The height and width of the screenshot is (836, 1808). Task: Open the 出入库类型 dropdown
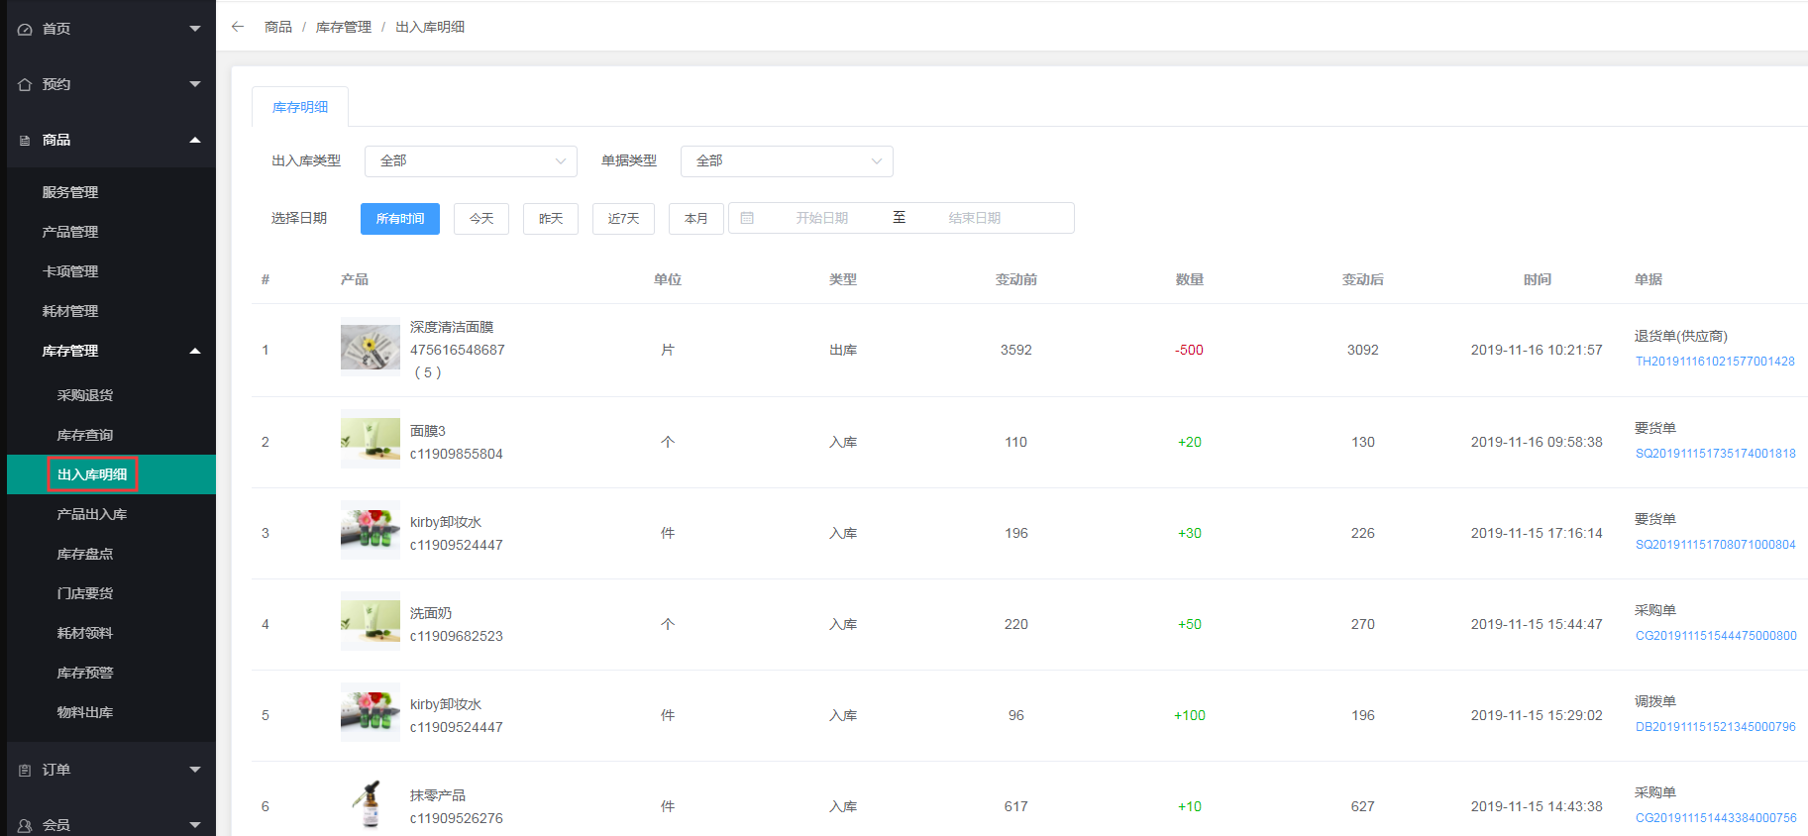[471, 161]
